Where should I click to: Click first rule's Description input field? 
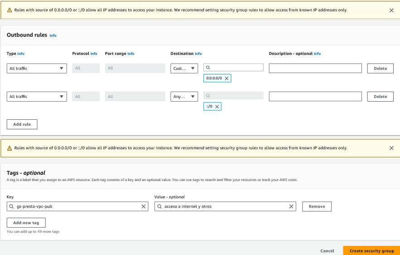pyautogui.click(x=315, y=69)
